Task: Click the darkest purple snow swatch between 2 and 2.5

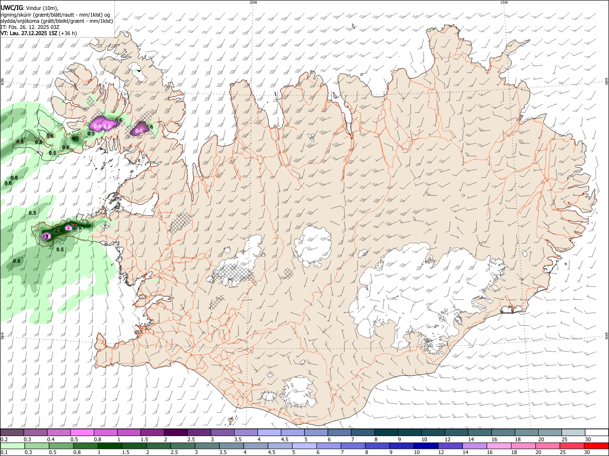Action: 176,432
